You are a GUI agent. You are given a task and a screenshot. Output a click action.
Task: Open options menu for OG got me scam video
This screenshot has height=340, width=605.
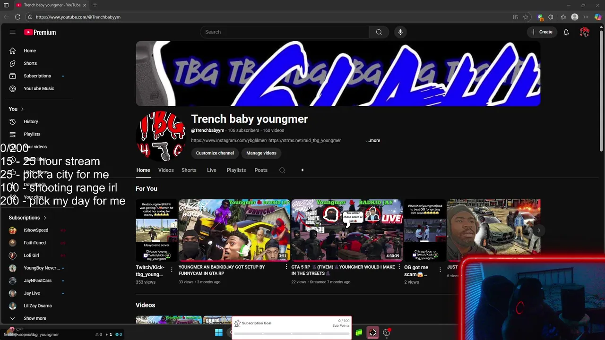pyautogui.click(x=440, y=270)
